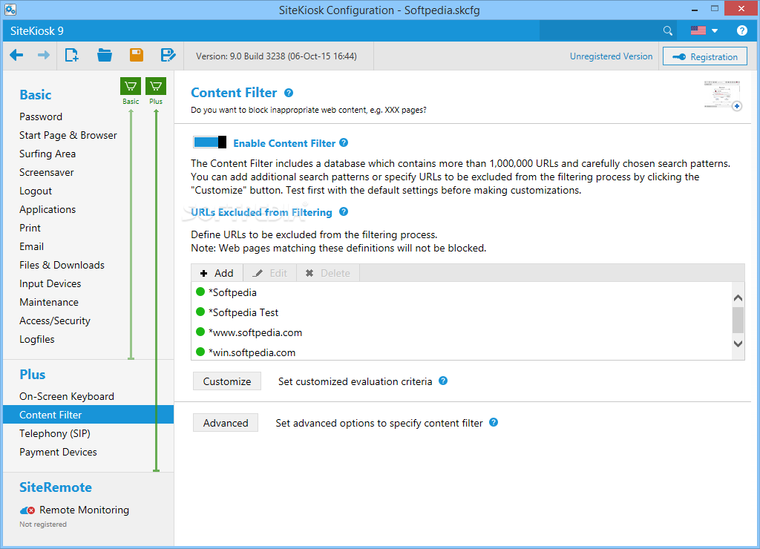Select Maintenance in sidebar

coord(49,303)
